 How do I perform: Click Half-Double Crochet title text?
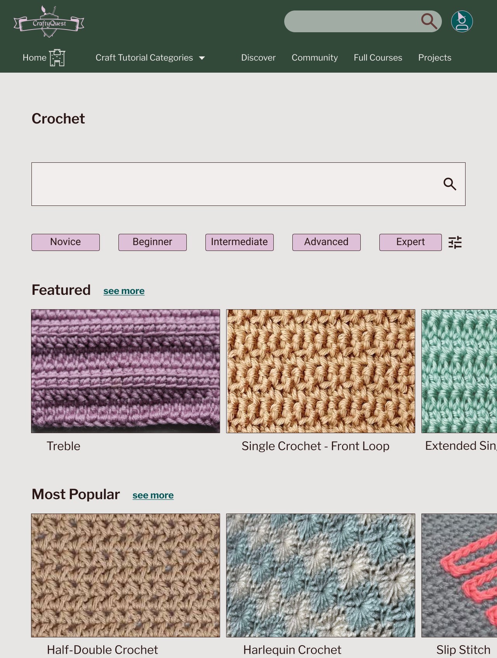tap(103, 649)
